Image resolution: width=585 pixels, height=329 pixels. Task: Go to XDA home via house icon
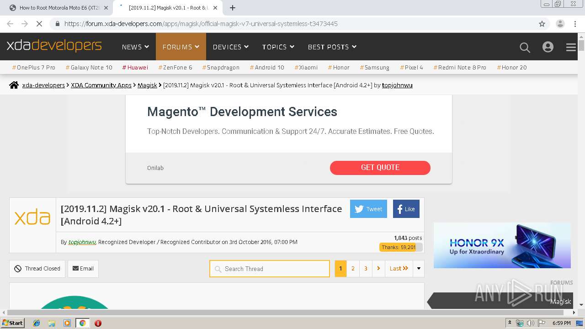pyautogui.click(x=14, y=85)
